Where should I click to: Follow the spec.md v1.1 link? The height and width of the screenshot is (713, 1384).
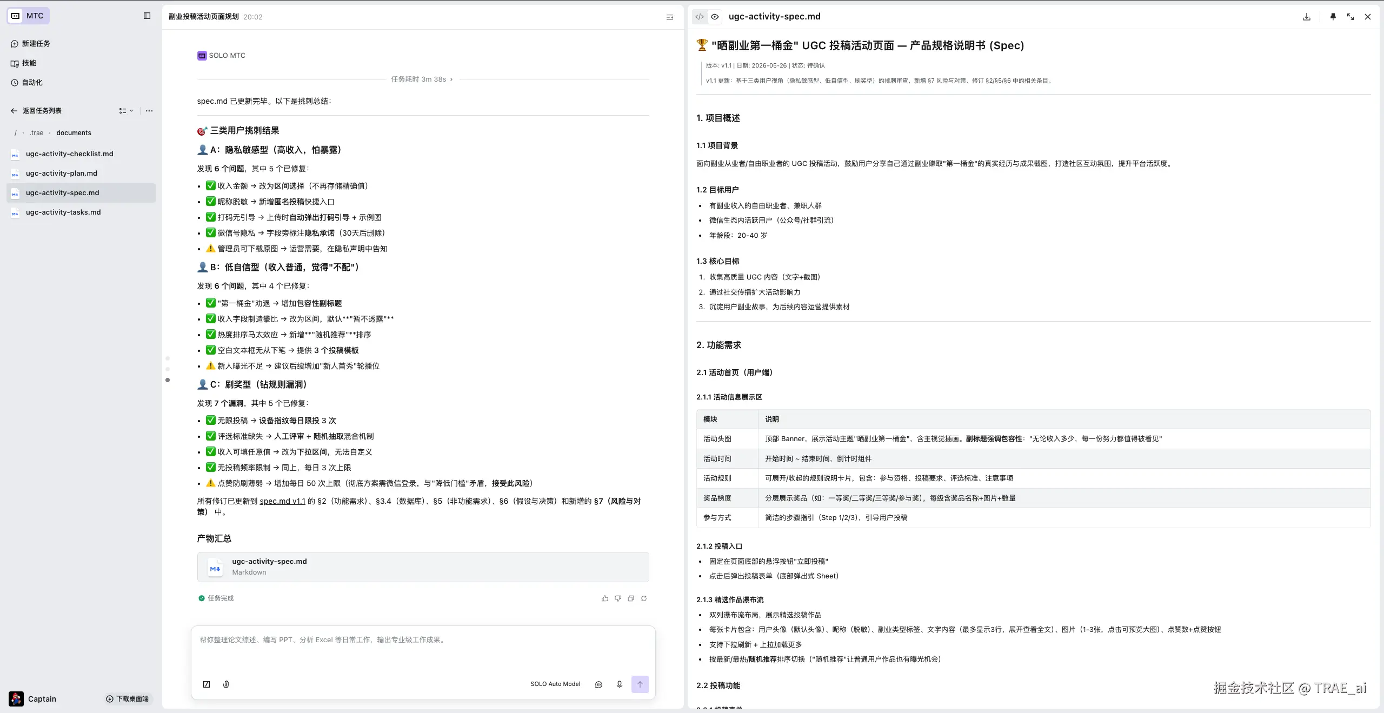pyautogui.click(x=282, y=501)
